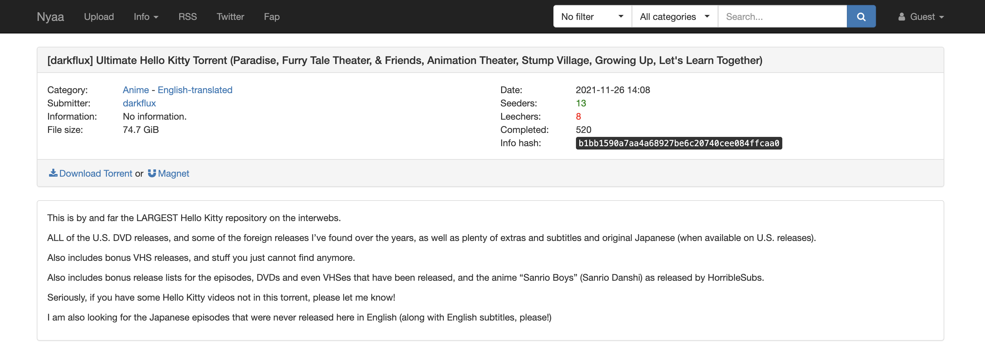This screenshot has width=985, height=352.
Task: Open the Upload page
Action: tap(99, 17)
